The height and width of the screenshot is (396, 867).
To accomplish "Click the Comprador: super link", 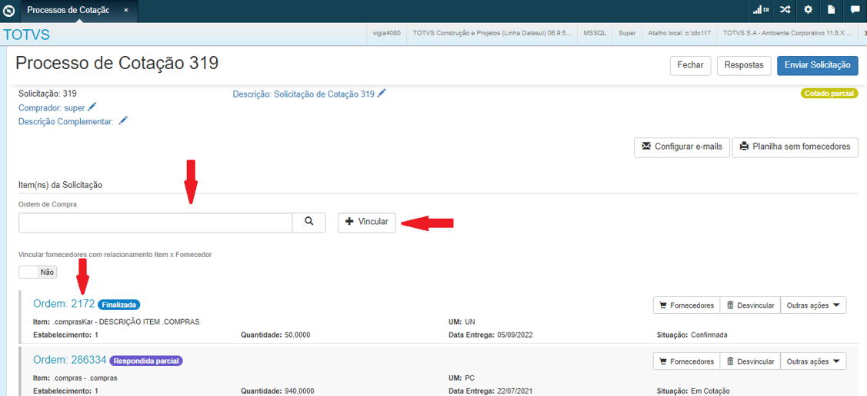I will point(52,107).
